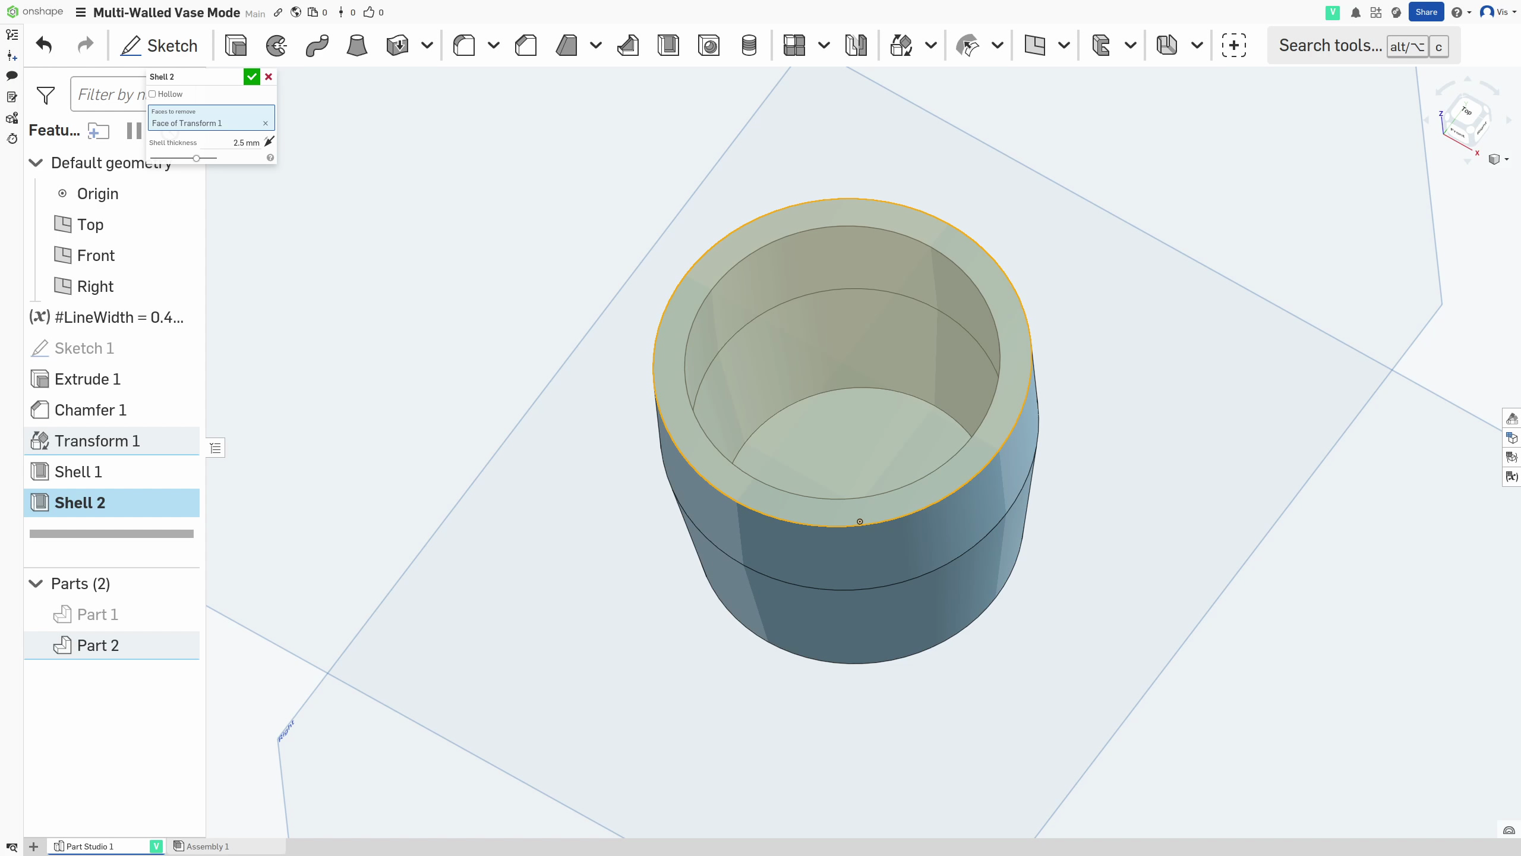Click the shell thickness slider handle
Screen dimensions: 1521x856
coord(196,158)
